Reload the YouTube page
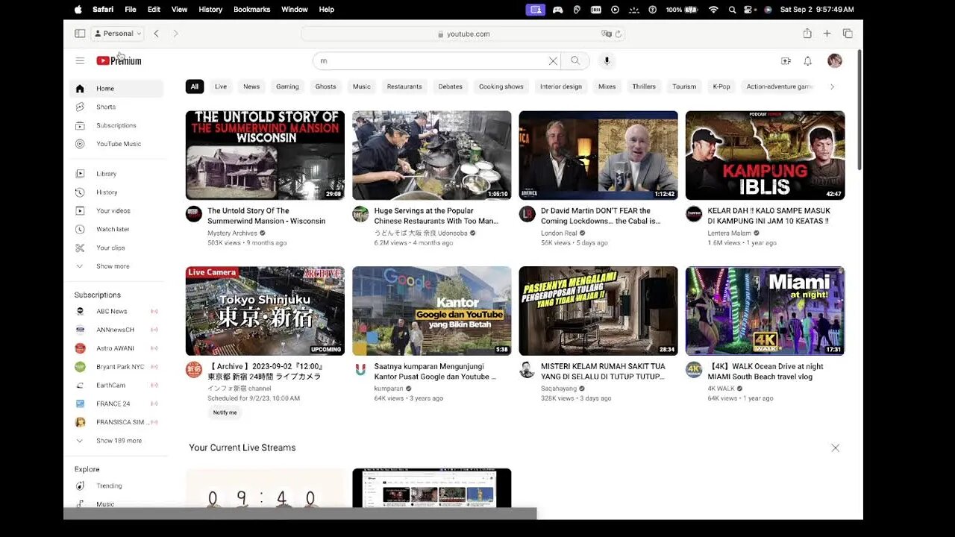Screen dimensions: 955x537 point(619,34)
